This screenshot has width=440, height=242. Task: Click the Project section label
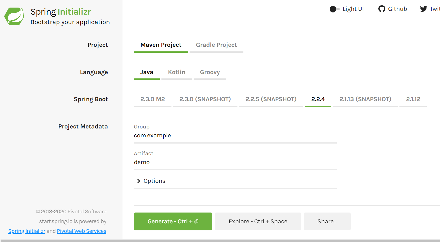(x=98, y=45)
